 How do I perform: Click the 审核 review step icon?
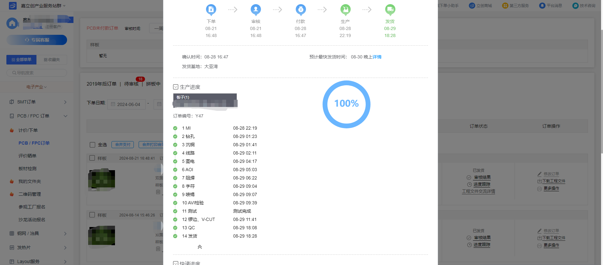(x=256, y=10)
